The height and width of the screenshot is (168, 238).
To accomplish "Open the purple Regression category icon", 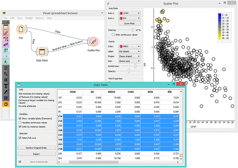I will click(6, 44).
